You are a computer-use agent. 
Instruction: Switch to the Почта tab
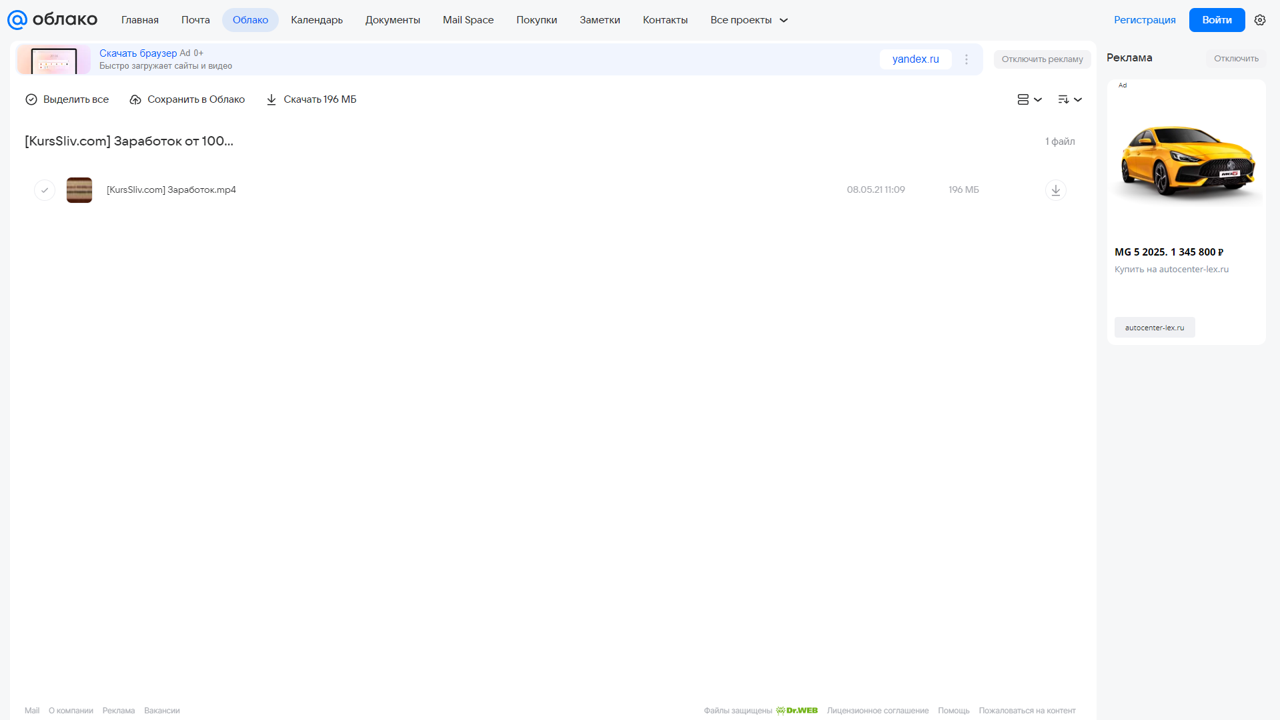(195, 20)
